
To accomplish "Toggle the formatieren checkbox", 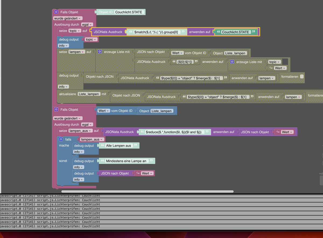I will pyautogui.click(x=302, y=76).
